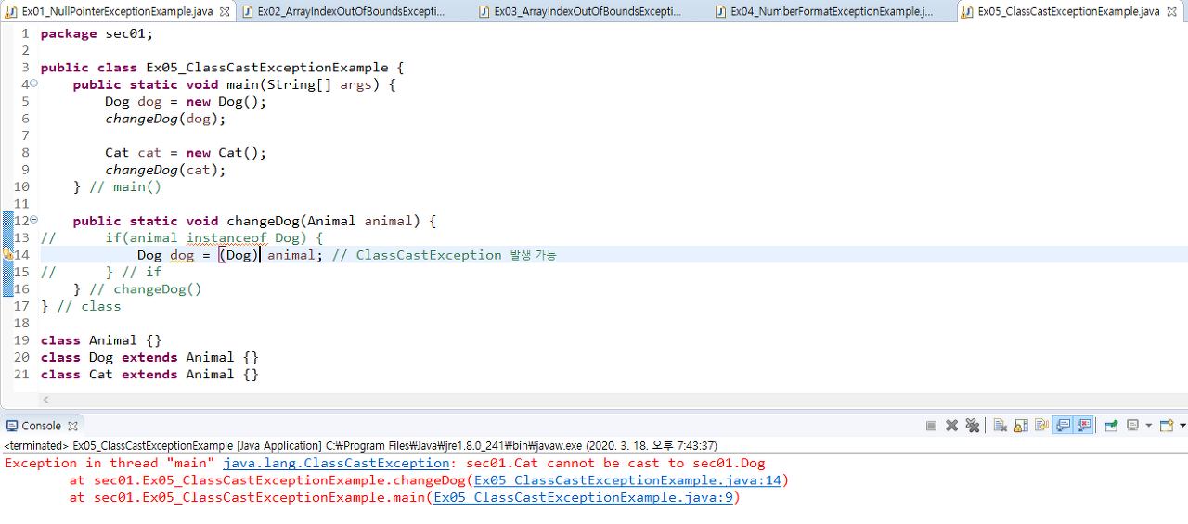The height and width of the screenshot is (524, 1188).
Task: Click the text 'class Dog extends Animal {}'
Action: click(x=149, y=357)
